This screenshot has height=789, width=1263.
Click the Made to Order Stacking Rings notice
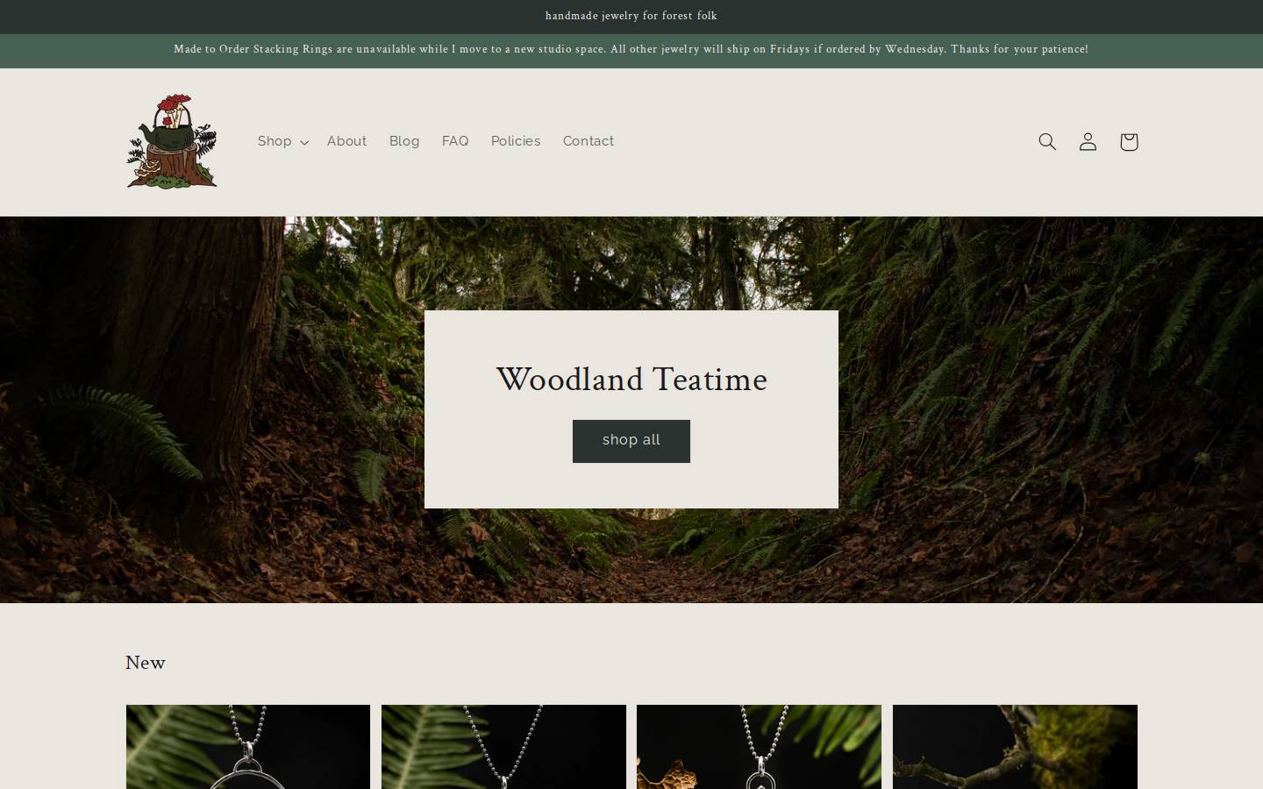631,49
